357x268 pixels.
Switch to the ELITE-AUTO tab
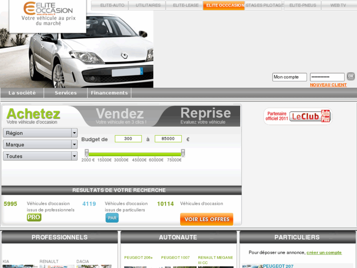(x=110, y=5)
